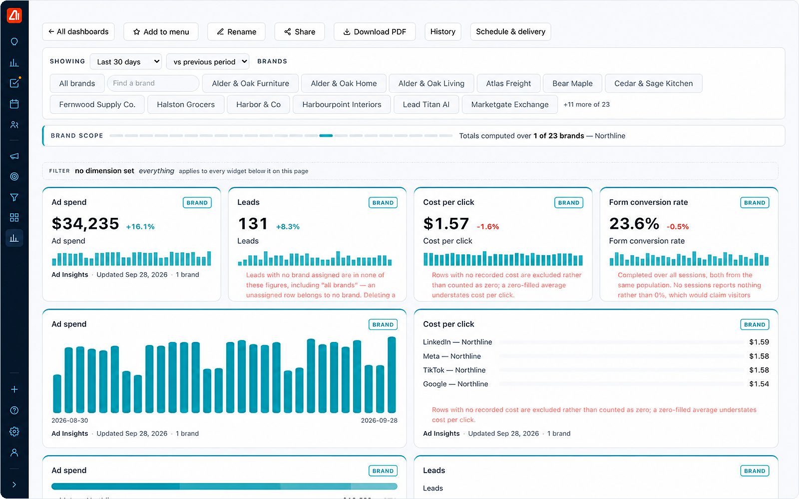Toggle the Marketgate Exchange brand chip
The width and height of the screenshot is (799, 499).
(510, 105)
